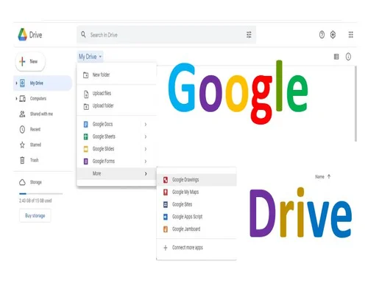Click the Google Sites icon

point(166,204)
